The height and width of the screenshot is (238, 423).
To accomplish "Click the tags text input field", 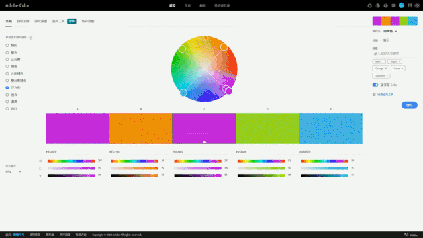I will 395,54.
